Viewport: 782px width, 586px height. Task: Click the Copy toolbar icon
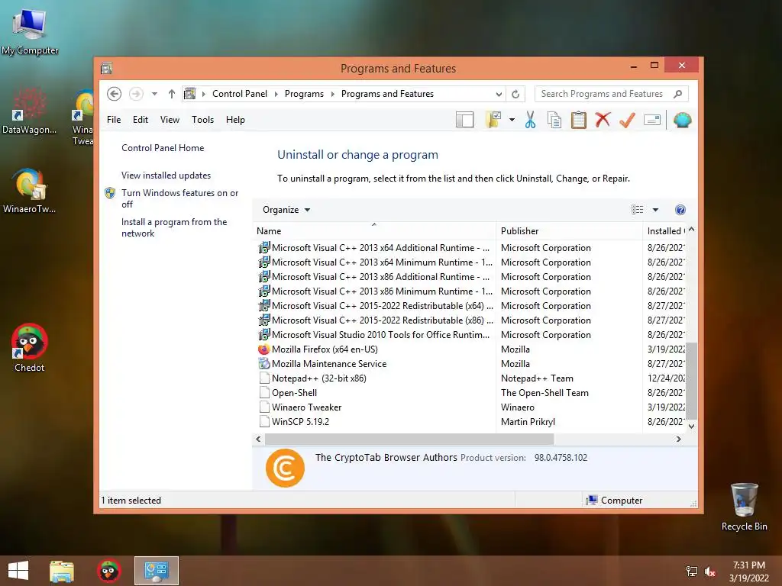[554, 120]
